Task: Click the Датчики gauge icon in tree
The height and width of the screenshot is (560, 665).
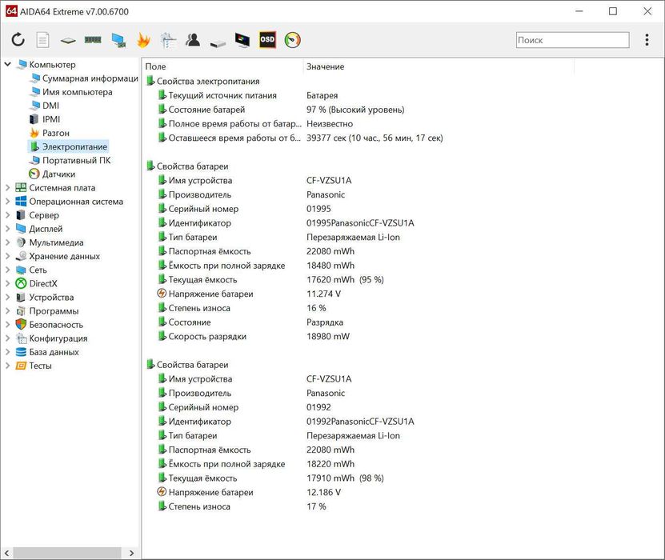Action: 34,174
